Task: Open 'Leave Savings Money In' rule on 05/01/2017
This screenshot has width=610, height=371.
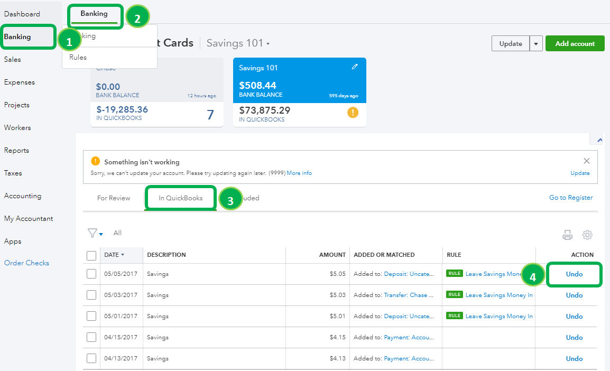Action: coord(499,316)
